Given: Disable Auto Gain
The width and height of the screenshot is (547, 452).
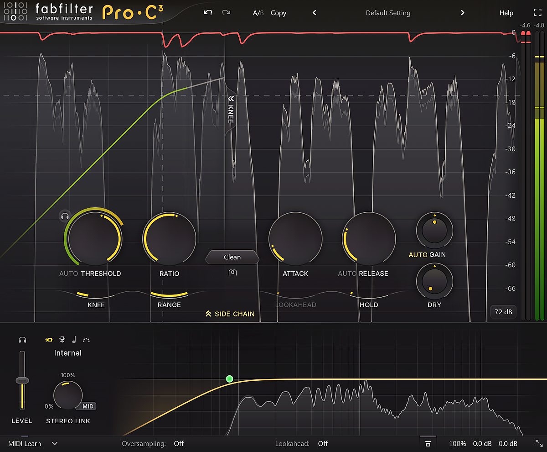Looking at the screenshot, I should (x=417, y=255).
